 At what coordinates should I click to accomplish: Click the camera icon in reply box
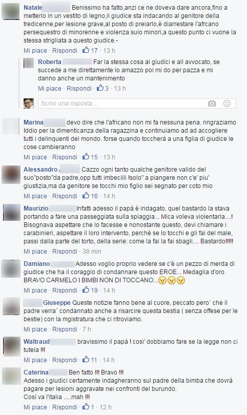pyautogui.click(x=212, y=103)
